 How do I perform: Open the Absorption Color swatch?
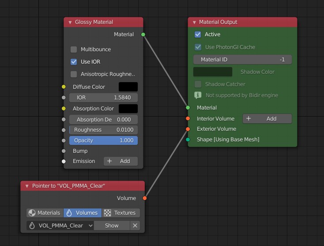128,109
